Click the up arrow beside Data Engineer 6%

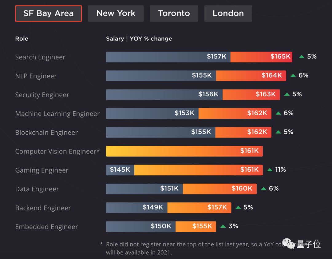click(x=263, y=189)
